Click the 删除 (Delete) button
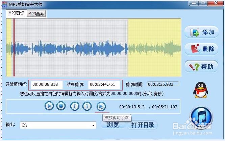Screen dimensions: 225x141 (x=201, y=49)
